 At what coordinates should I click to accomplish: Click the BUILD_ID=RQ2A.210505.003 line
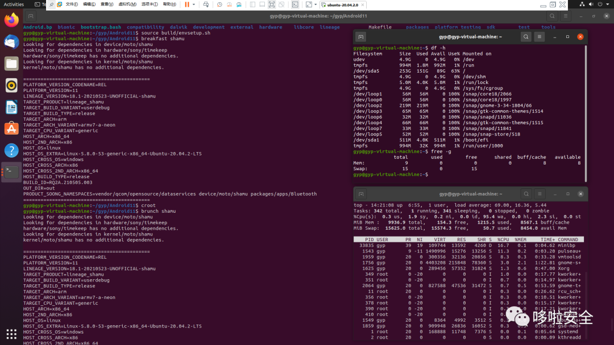(58, 183)
